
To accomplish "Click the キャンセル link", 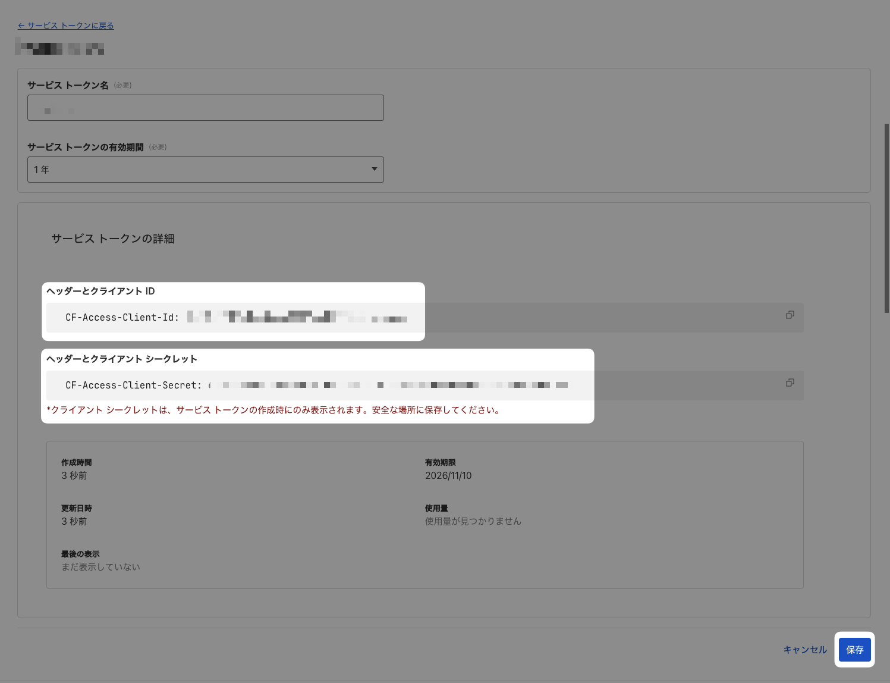I will coord(805,650).
